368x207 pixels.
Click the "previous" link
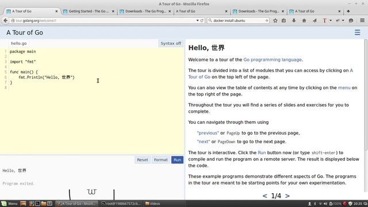208,133
